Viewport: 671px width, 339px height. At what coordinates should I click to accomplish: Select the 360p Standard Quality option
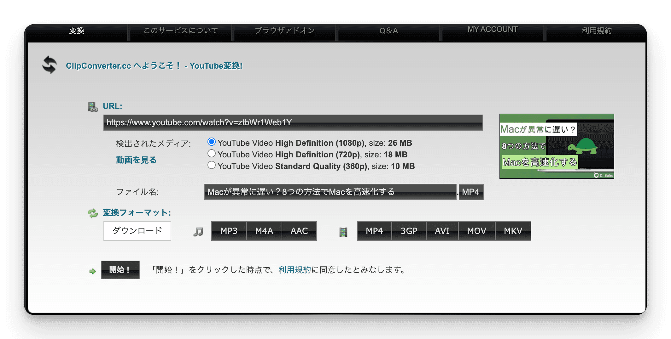pos(212,165)
